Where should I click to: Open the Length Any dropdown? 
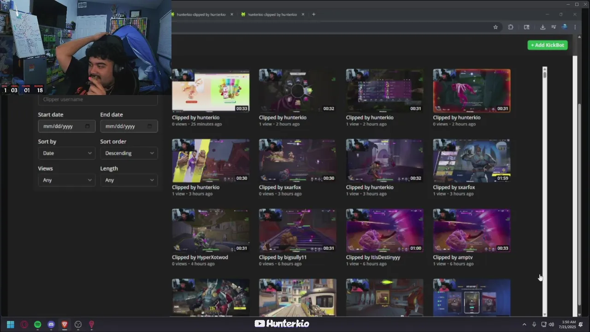129,180
